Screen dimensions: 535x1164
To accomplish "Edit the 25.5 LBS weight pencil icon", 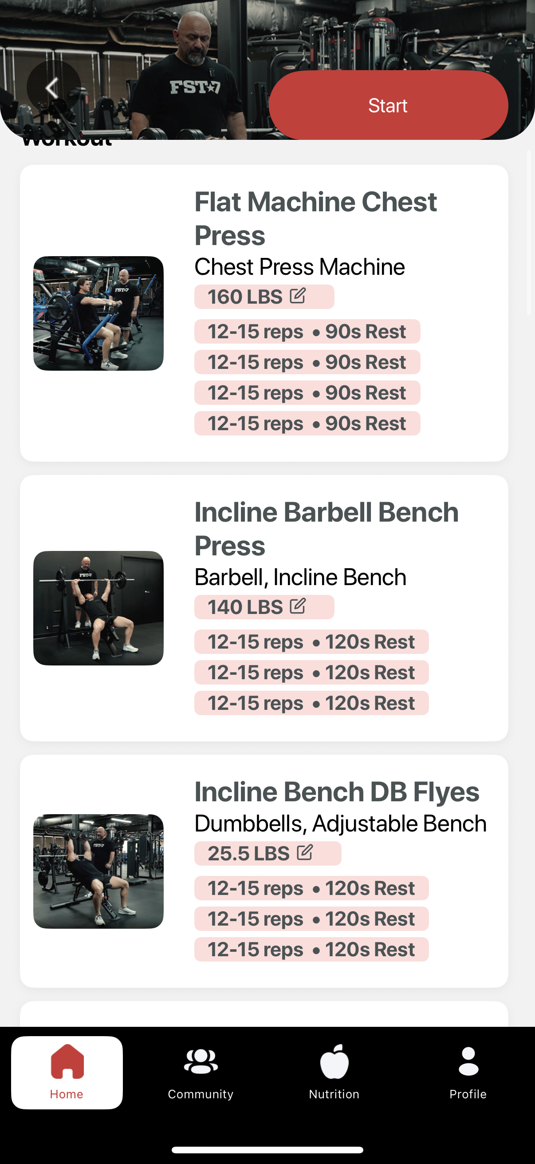I will coord(305,853).
